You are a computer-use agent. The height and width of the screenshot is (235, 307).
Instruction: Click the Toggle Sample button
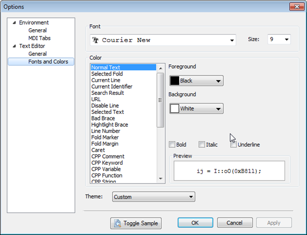[x=136, y=223]
